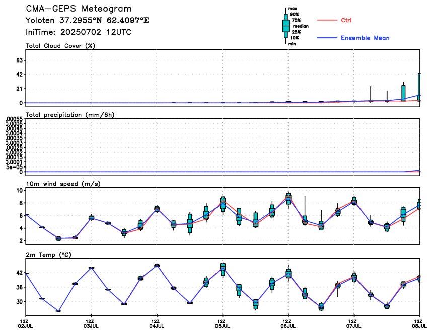Image resolution: width=432 pixels, height=334 pixels.
Task: Click the max label in the legend
Action: [x=293, y=9]
